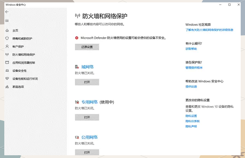
Task: Click the Windows 安全中心 window title
Action: pyautogui.click(x=16, y=5)
